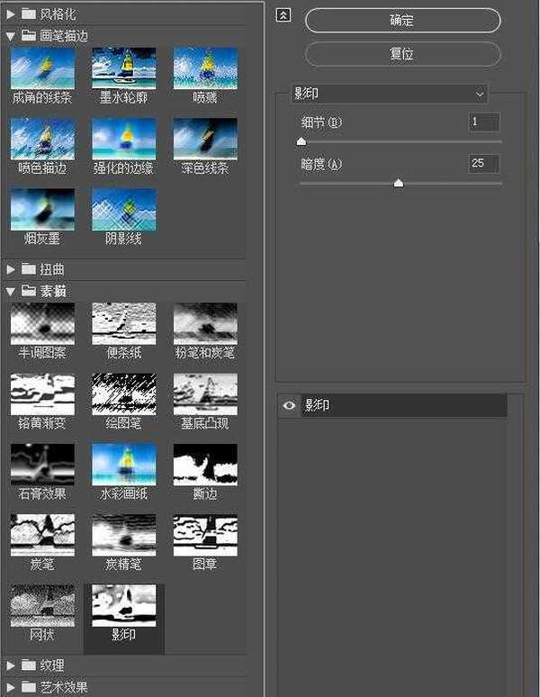Select the 半调图案 sketch filter

(42, 324)
